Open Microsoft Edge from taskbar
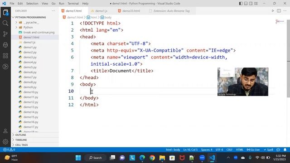 click(142, 158)
